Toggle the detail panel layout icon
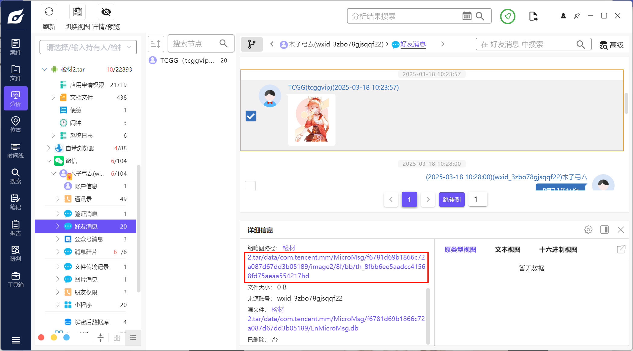Screen dimensions: 633x351 coord(604,230)
